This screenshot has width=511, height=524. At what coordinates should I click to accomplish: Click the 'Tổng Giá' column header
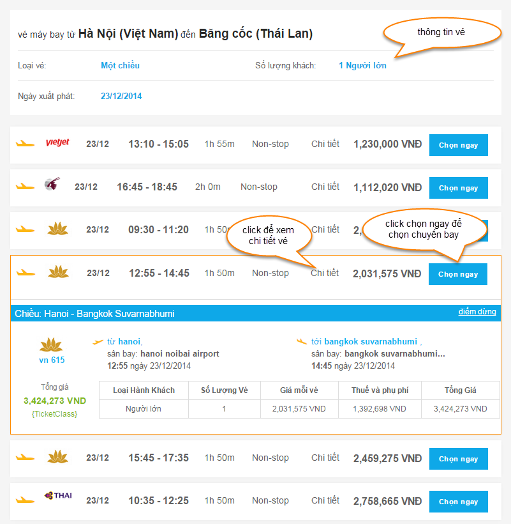(x=461, y=390)
